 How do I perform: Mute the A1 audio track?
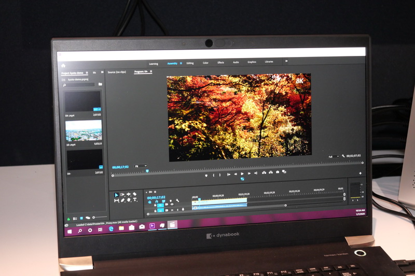tap(172, 210)
